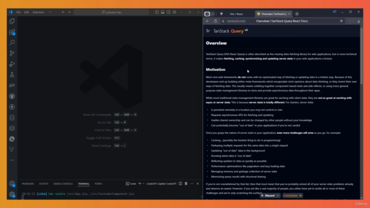Click the pokedex command center search box
The height and width of the screenshot is (208, 370).
(x=111, y=12)
